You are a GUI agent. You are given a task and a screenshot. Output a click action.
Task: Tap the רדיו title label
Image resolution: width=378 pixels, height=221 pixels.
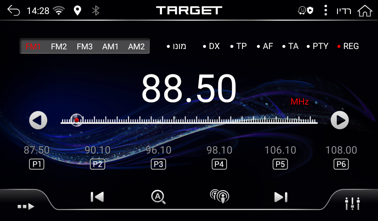tap(344, 11)
